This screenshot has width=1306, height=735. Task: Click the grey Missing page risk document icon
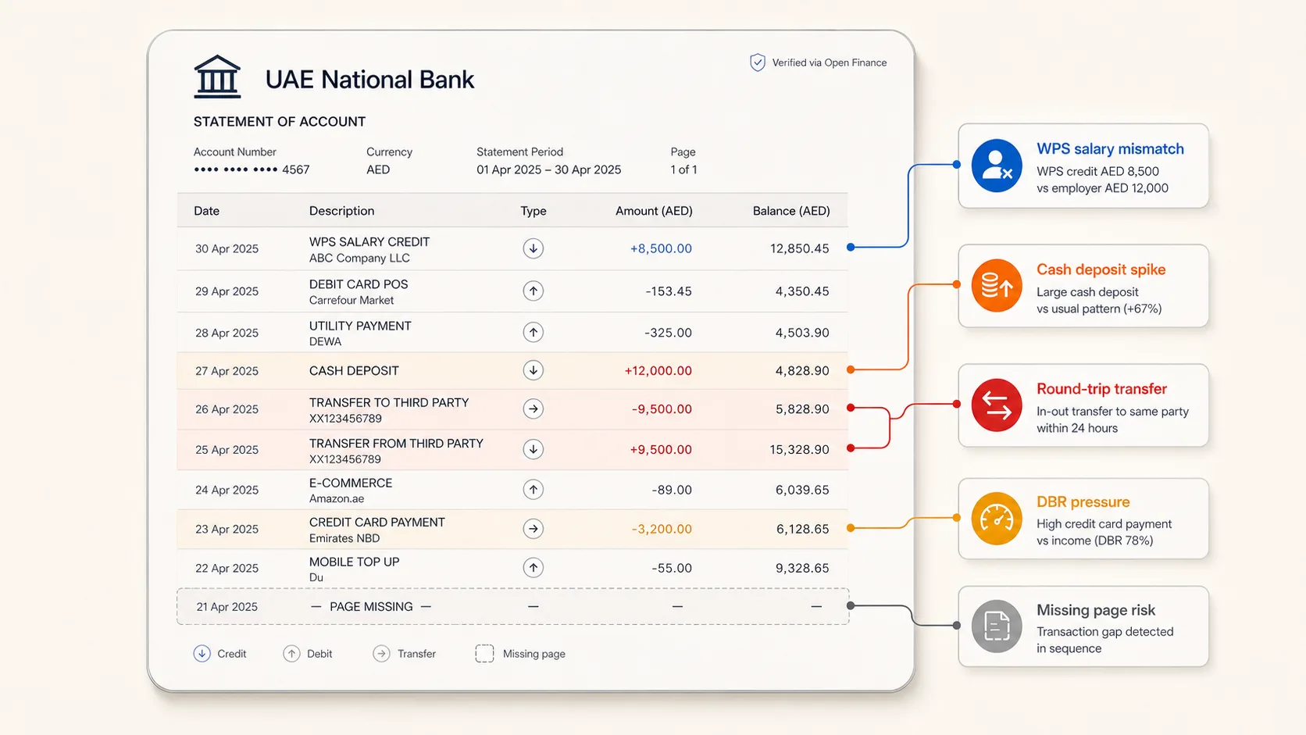997,626
